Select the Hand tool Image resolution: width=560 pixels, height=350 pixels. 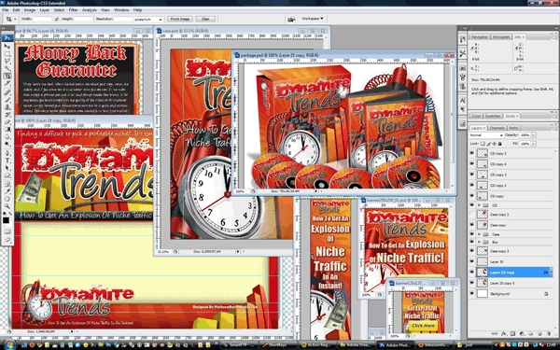(7, 198)
